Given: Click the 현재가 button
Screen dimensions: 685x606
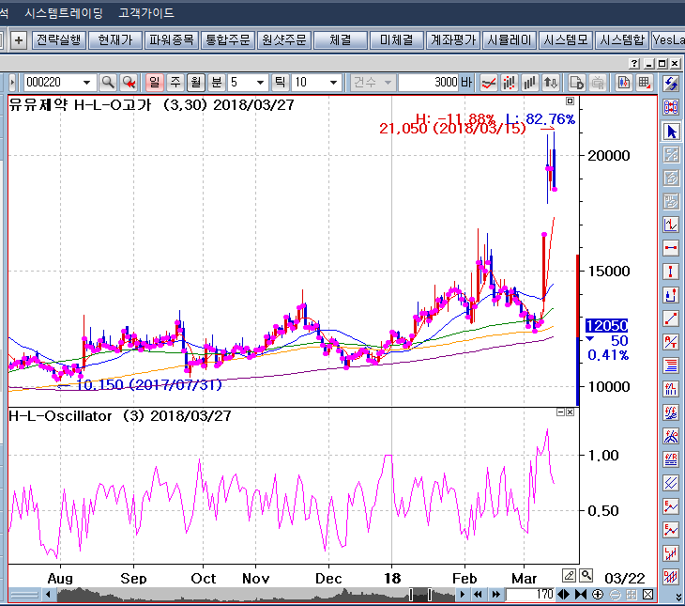Looking at the screenshot, I should coord(115,40).
